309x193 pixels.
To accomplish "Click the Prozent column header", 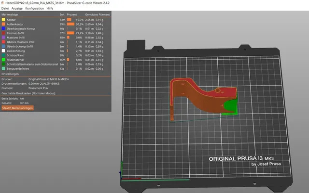I will coord(72,14).
